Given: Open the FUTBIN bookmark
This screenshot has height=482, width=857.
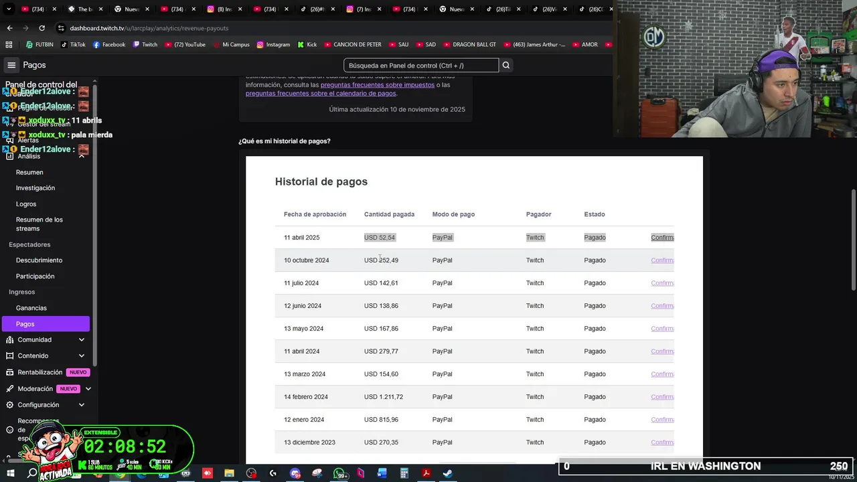Looking at the screenshot, I should pos(40,45).
